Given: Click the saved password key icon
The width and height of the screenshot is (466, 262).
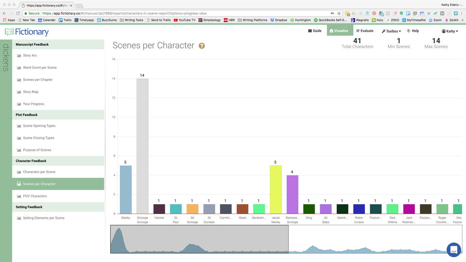Looking at the screenshot, I should [x=332, y=14].
